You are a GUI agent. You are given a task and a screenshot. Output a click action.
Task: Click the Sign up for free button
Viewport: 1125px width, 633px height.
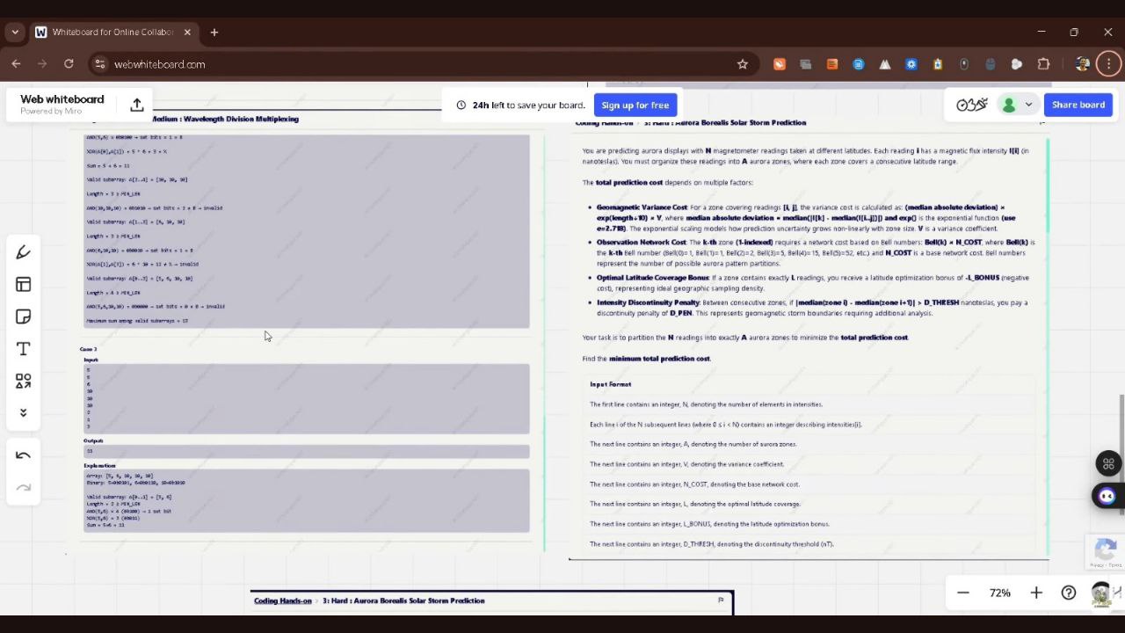[x=635, y=105]
